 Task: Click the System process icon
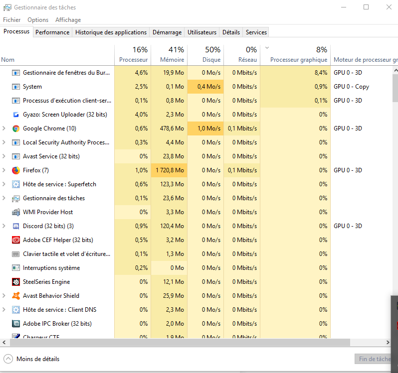[16, 87]
